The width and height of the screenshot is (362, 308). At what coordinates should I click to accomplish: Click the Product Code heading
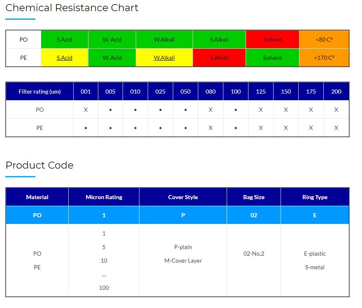click(x=39, y=165)
